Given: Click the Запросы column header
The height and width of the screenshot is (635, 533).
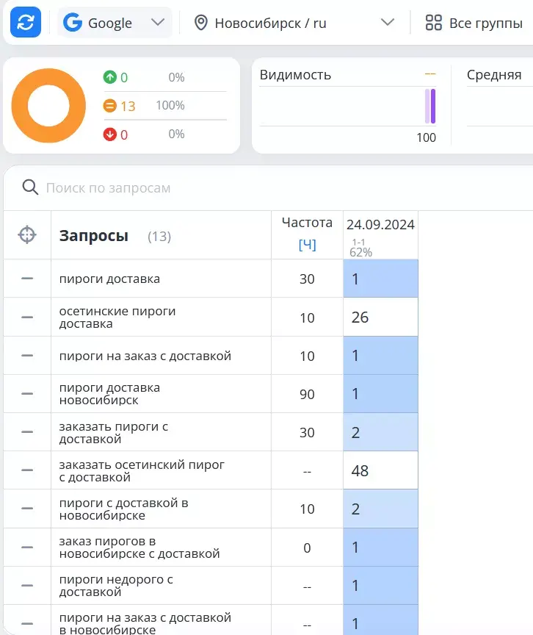Looking at the screenshot, I should point(94,236).
